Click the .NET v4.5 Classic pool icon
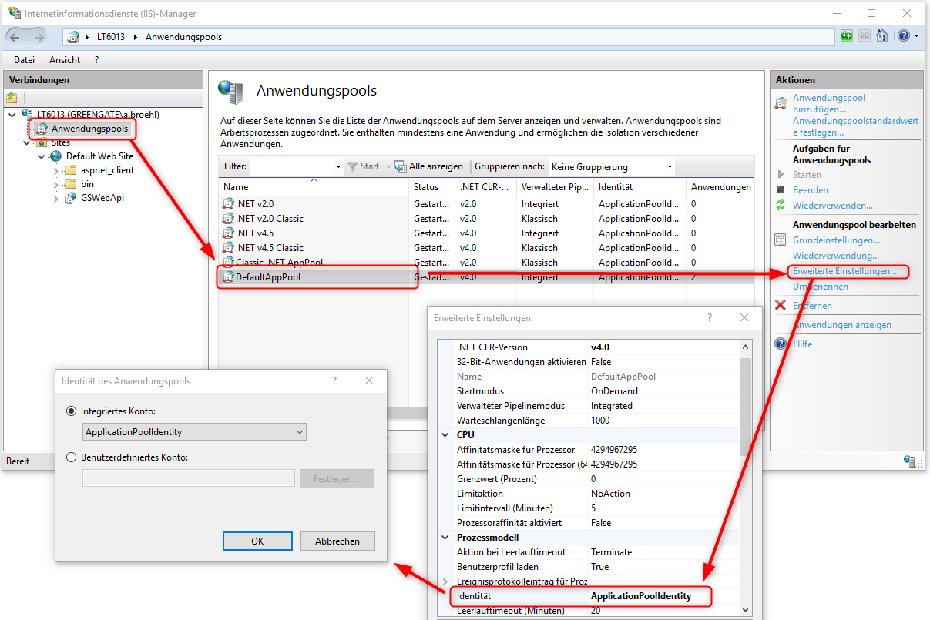 click(228, 248)
